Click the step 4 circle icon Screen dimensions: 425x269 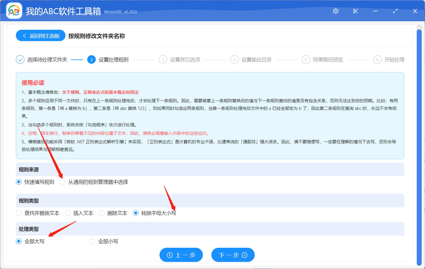pyautogui.click(x=234, y=59)
